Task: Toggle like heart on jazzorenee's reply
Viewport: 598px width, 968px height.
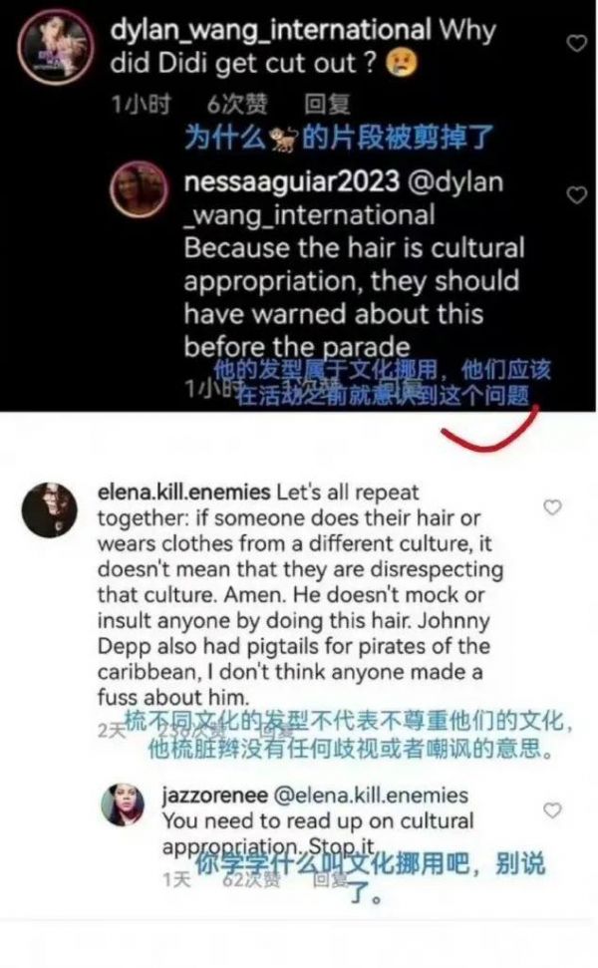Action: (552, 809)
